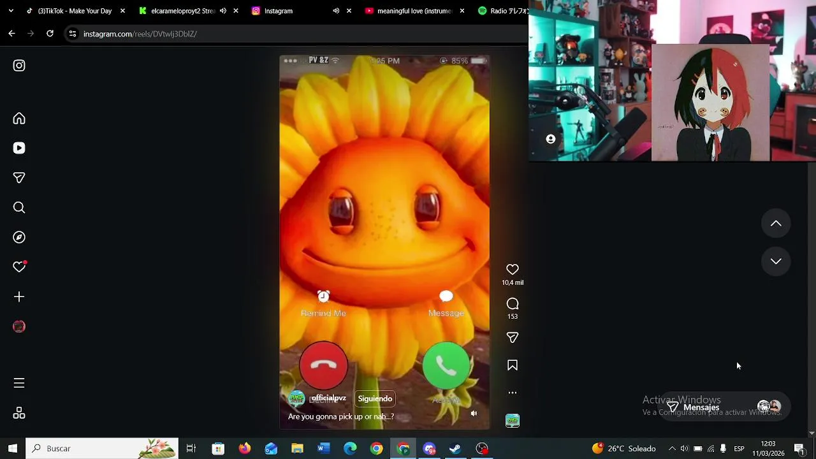Open Steam from the taskbar
This screenshot has height=459, width=816.
point(455,448)
